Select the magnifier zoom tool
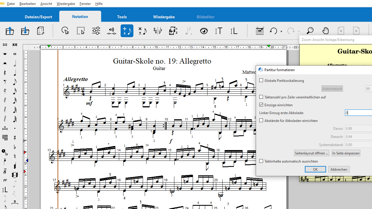The height and width of the screenshot is (209, 372). pyautogui.click(x=310, y=31)
